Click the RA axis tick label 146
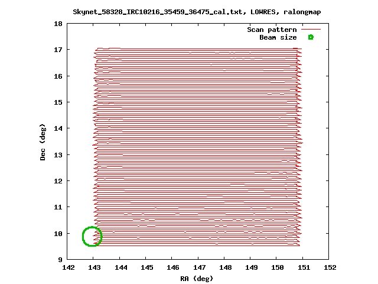378x284 pixels. (x=173, y=267)
